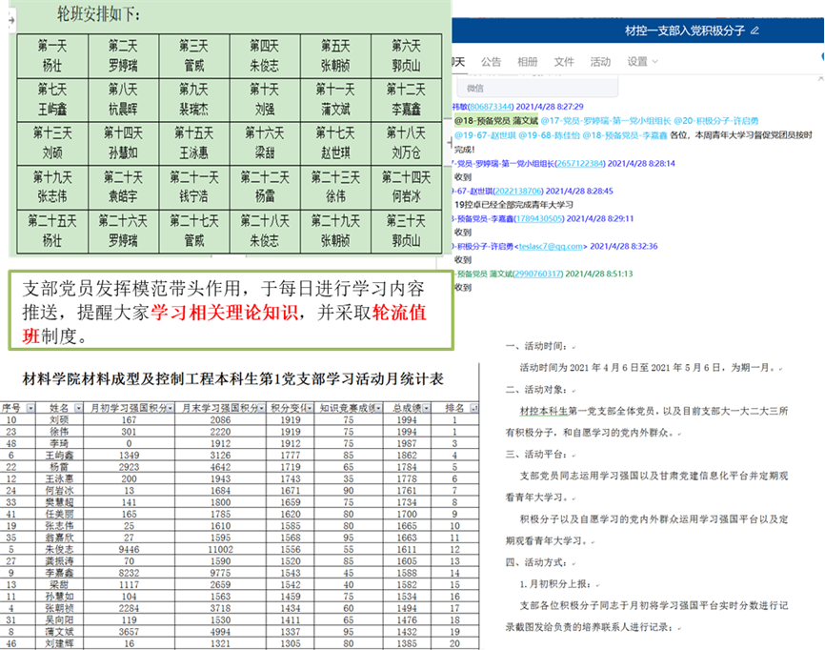
Task: Click QQ number link 2657122384
Action: 582,163
